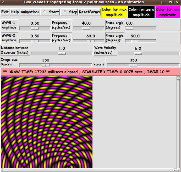Click the Animation: label
This screenshot has height=172, width=181.
click(x=30, y=12)
